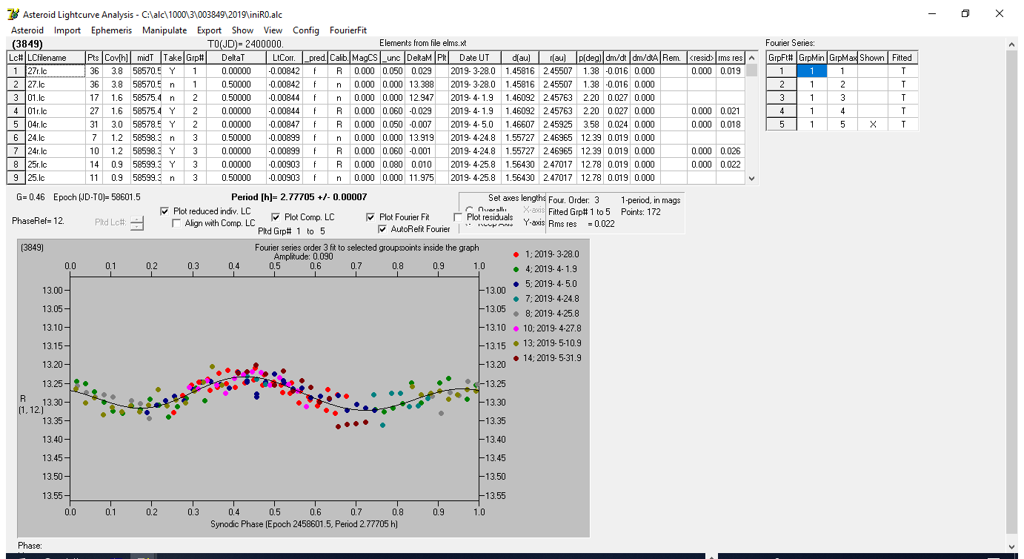
Task: Click the LCfilename column header
Action: pyautogui.click(x=55, y=57)
